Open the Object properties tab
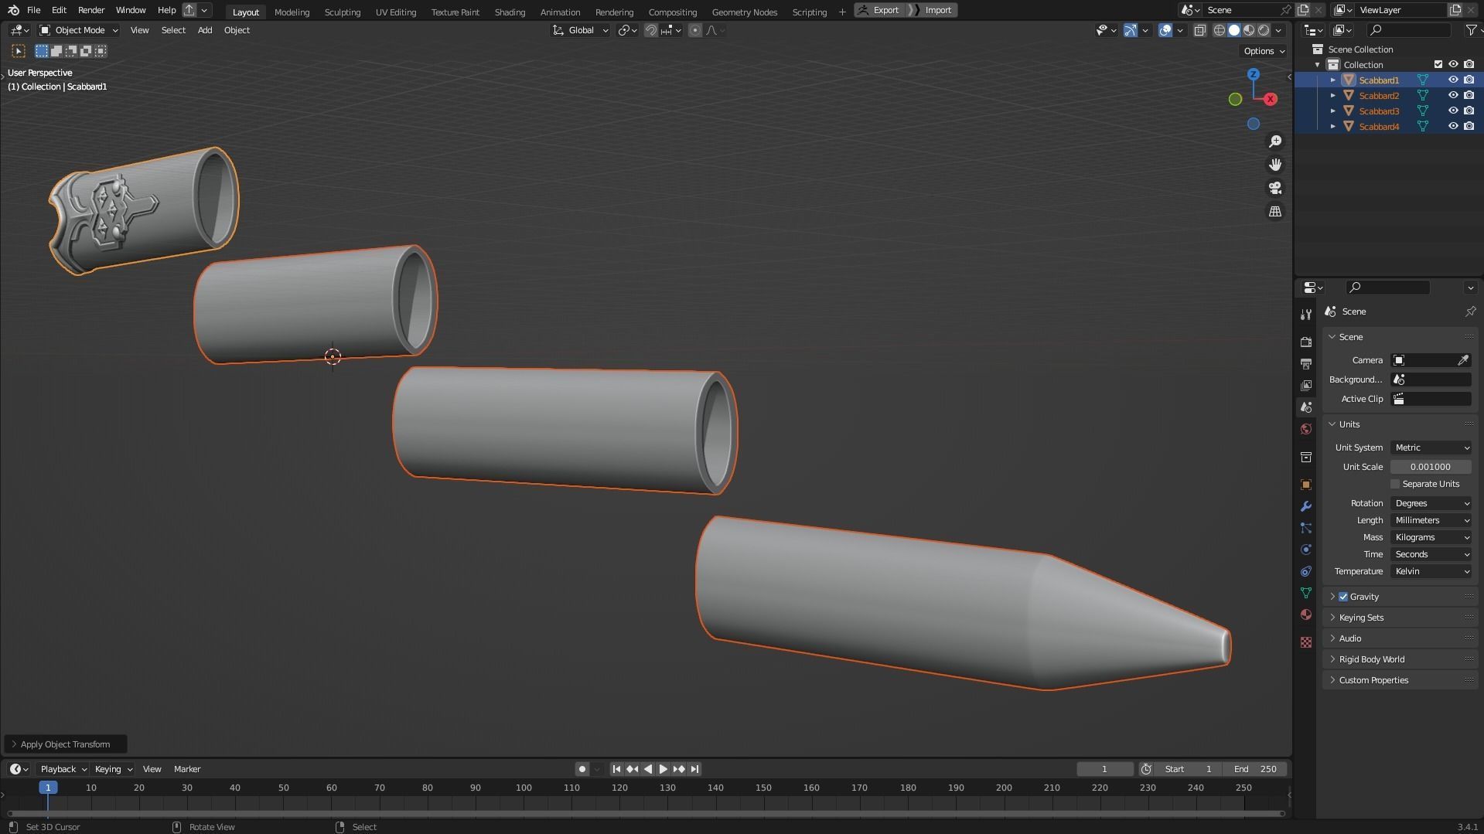 (x=1306, y=485)
